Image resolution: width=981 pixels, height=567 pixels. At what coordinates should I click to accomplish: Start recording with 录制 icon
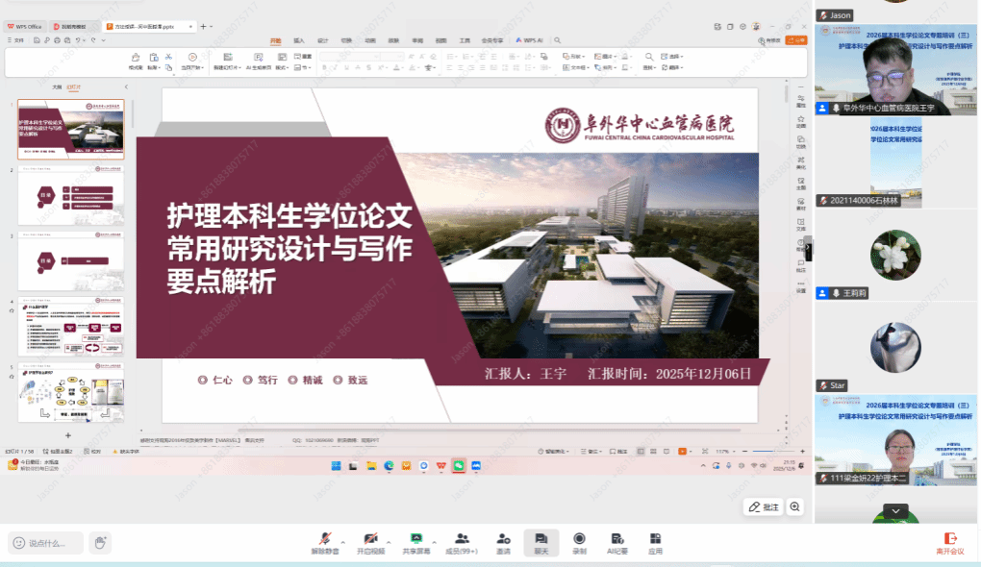pyautogui.click(x=579, y=542)
